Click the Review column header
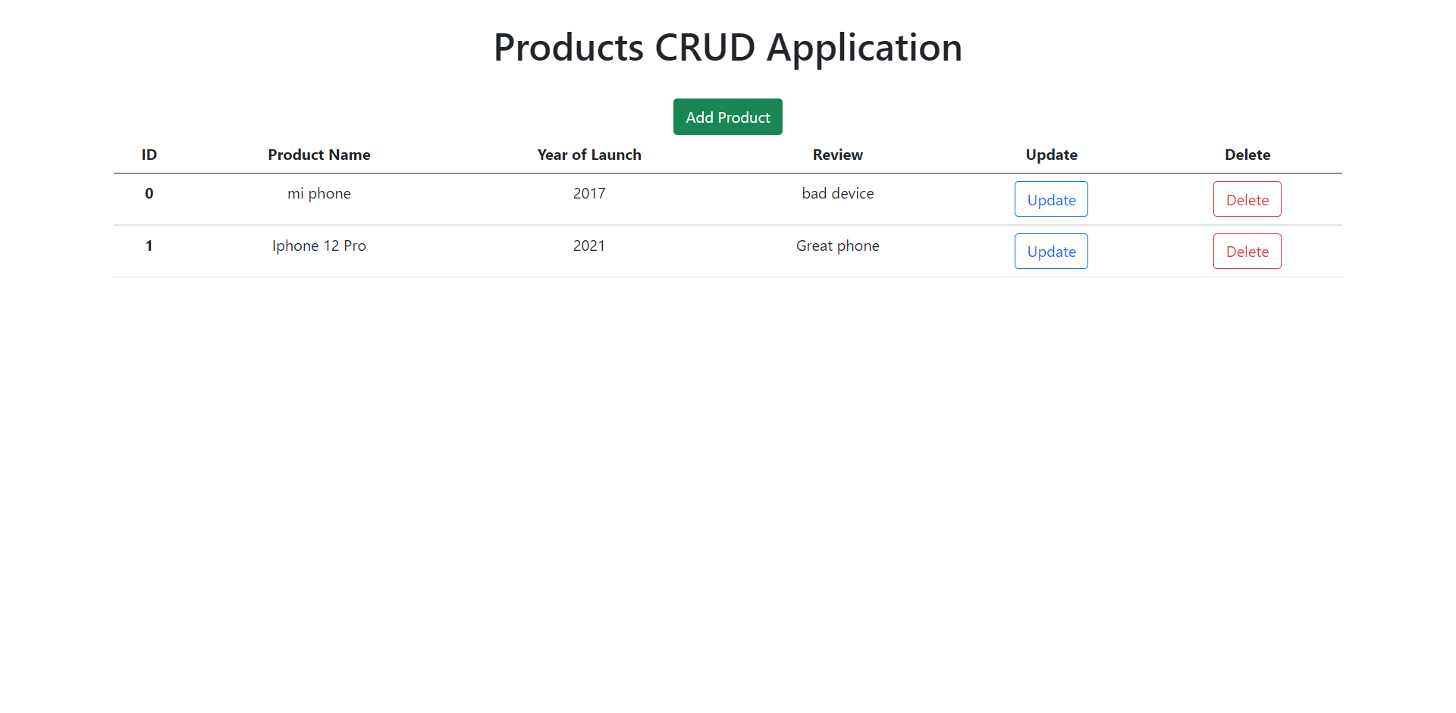1456x713 pixels. [838, 155]
